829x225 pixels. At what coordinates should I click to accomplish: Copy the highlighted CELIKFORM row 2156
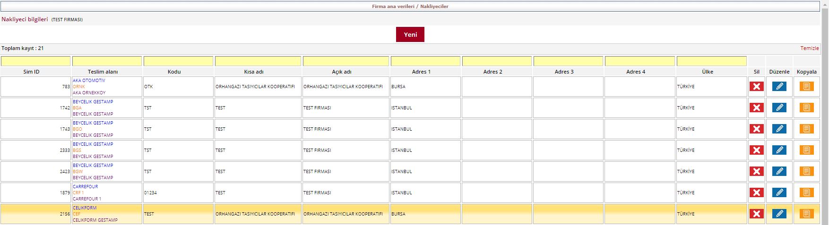point(806,214)
